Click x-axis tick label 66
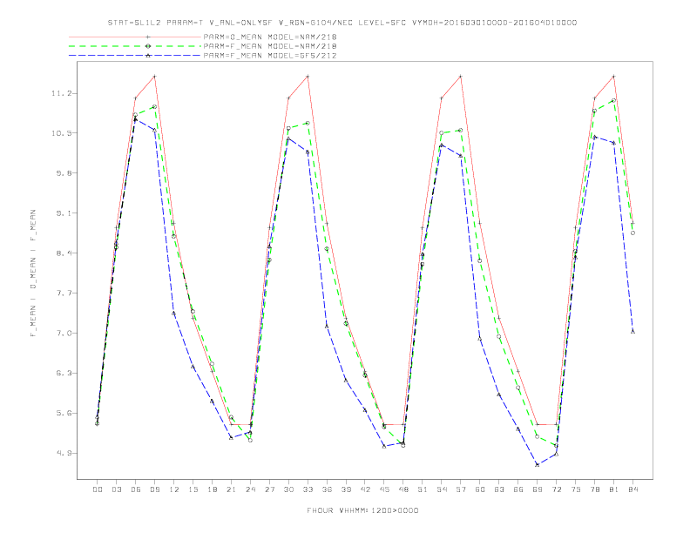The height and width of the screenshot is (533, 690). [x=518, y=489]
